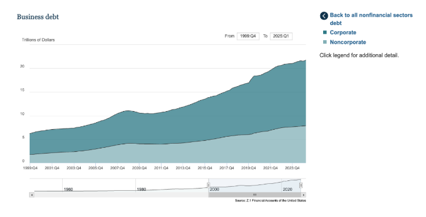Click the To date field 2025:Q1
Screen dimensions: 426x217
281,36
